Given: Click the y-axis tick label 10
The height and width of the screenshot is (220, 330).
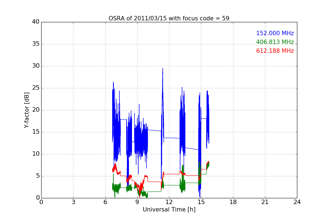Looking at the screenshot, I should pyautogui.click(x=36, y=154).
